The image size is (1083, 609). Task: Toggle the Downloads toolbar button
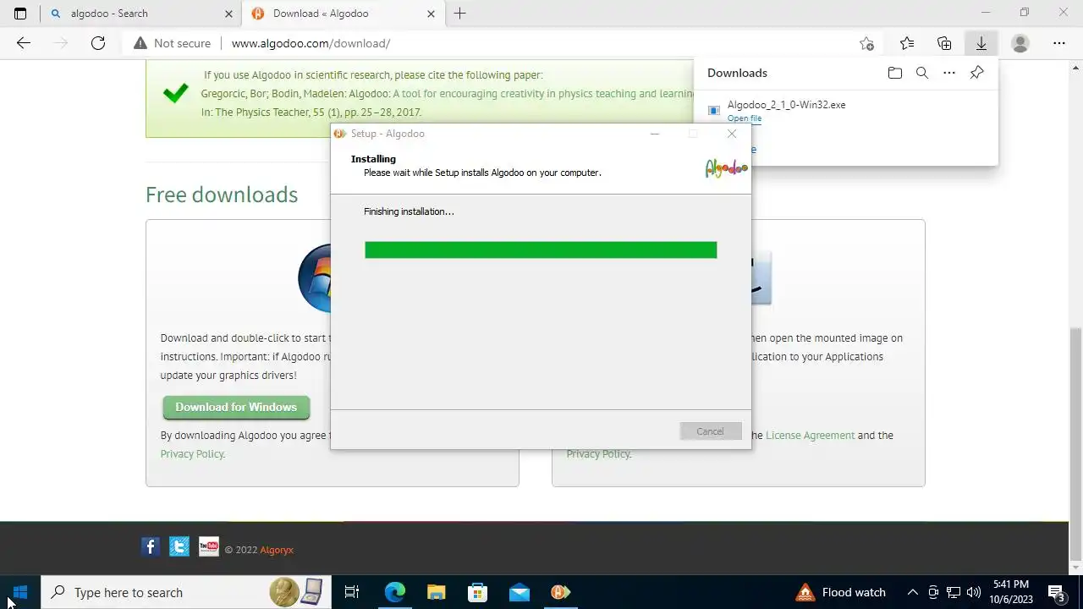tap(981, 43)
